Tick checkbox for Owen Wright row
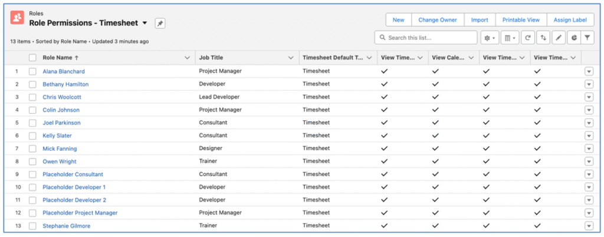604x237 pixels. [x=33, y=162]
